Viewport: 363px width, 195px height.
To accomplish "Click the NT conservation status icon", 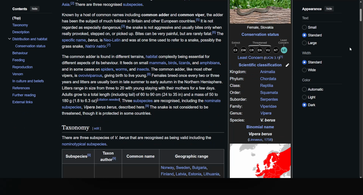I will pos(276,50).
